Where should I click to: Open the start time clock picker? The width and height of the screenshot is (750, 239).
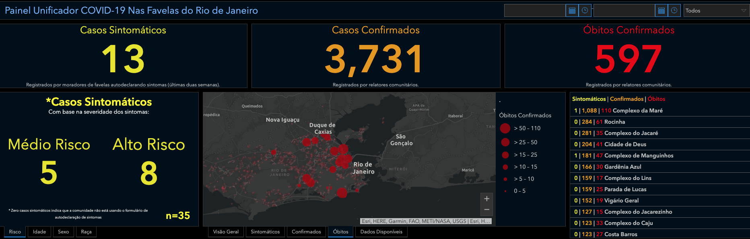coord(585,11)
